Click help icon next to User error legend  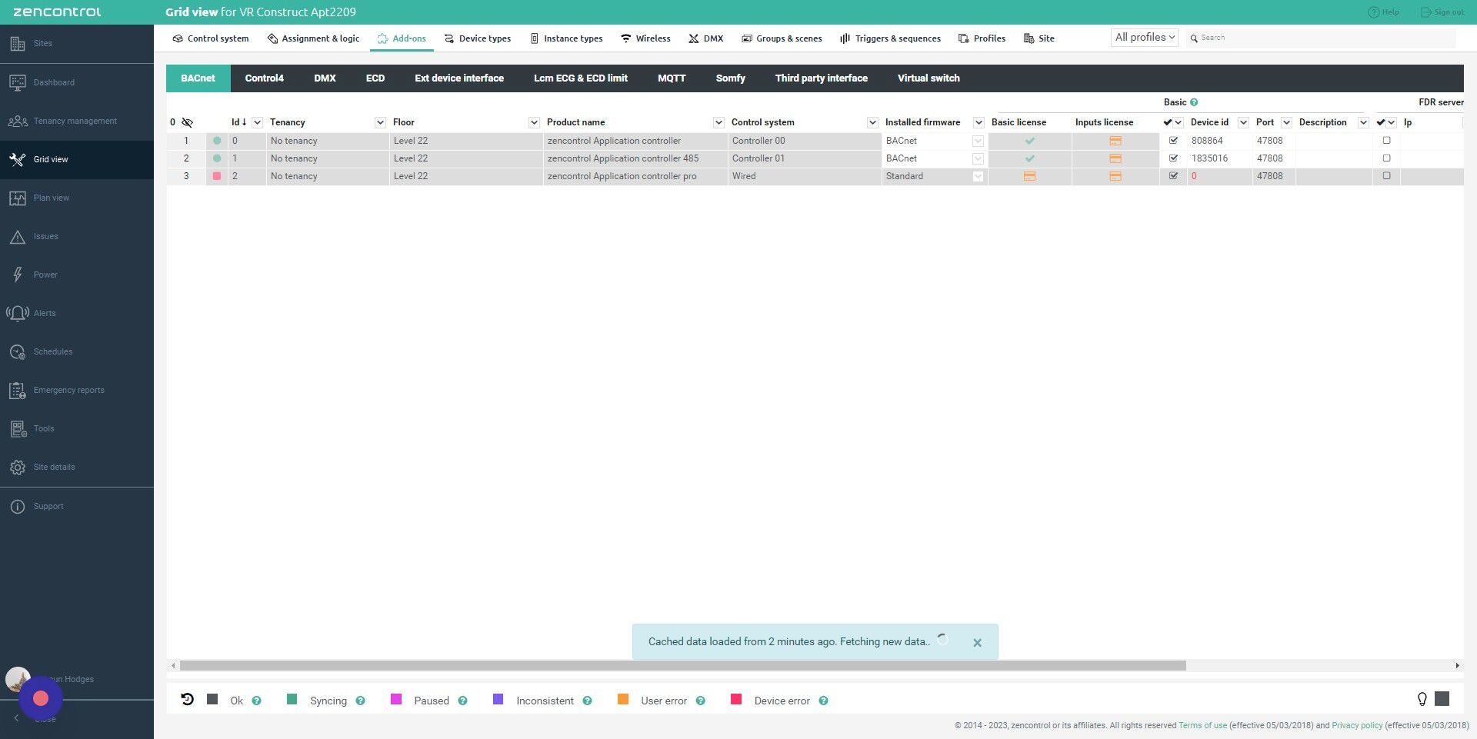pyautogui.click(x=700, y=701)
